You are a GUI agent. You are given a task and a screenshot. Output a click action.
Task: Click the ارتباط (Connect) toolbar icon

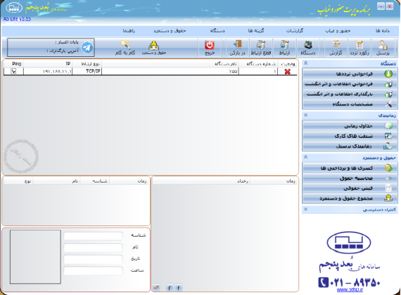point(284,48)
